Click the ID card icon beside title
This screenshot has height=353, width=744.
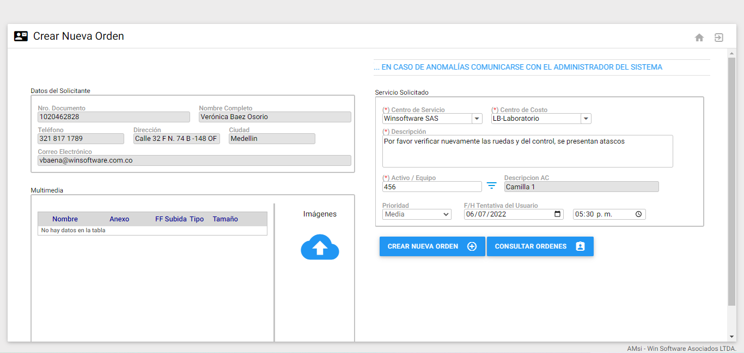[21, 36]
